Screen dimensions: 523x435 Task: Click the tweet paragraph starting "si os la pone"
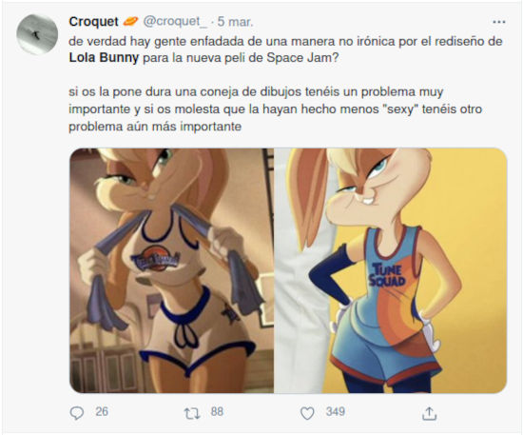(x=276, y=109)
